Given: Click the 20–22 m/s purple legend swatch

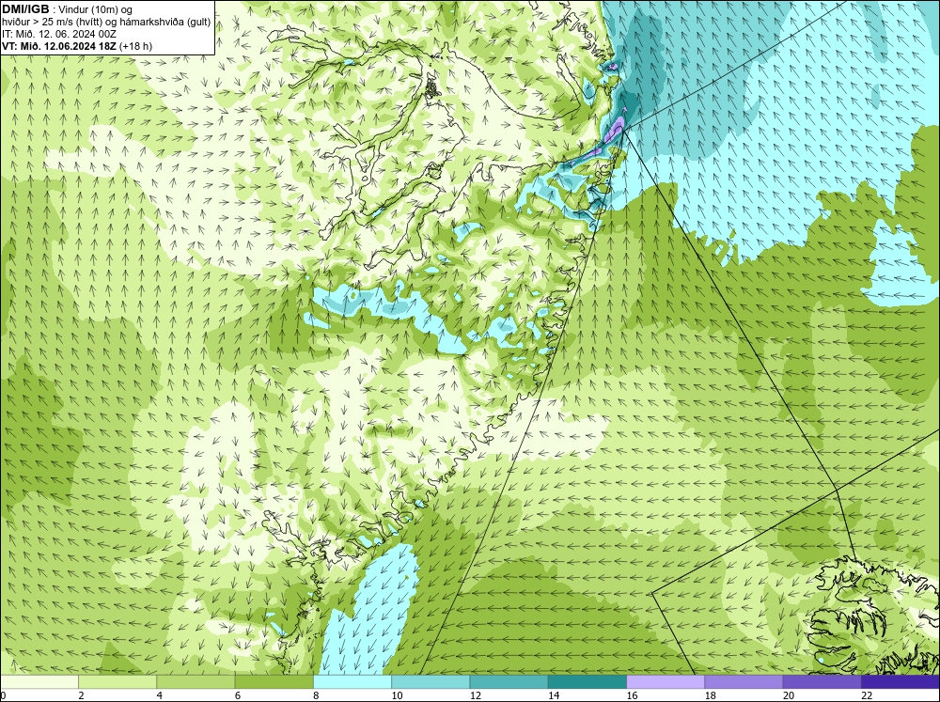Looking at the screenshot, I should point(822,682).
